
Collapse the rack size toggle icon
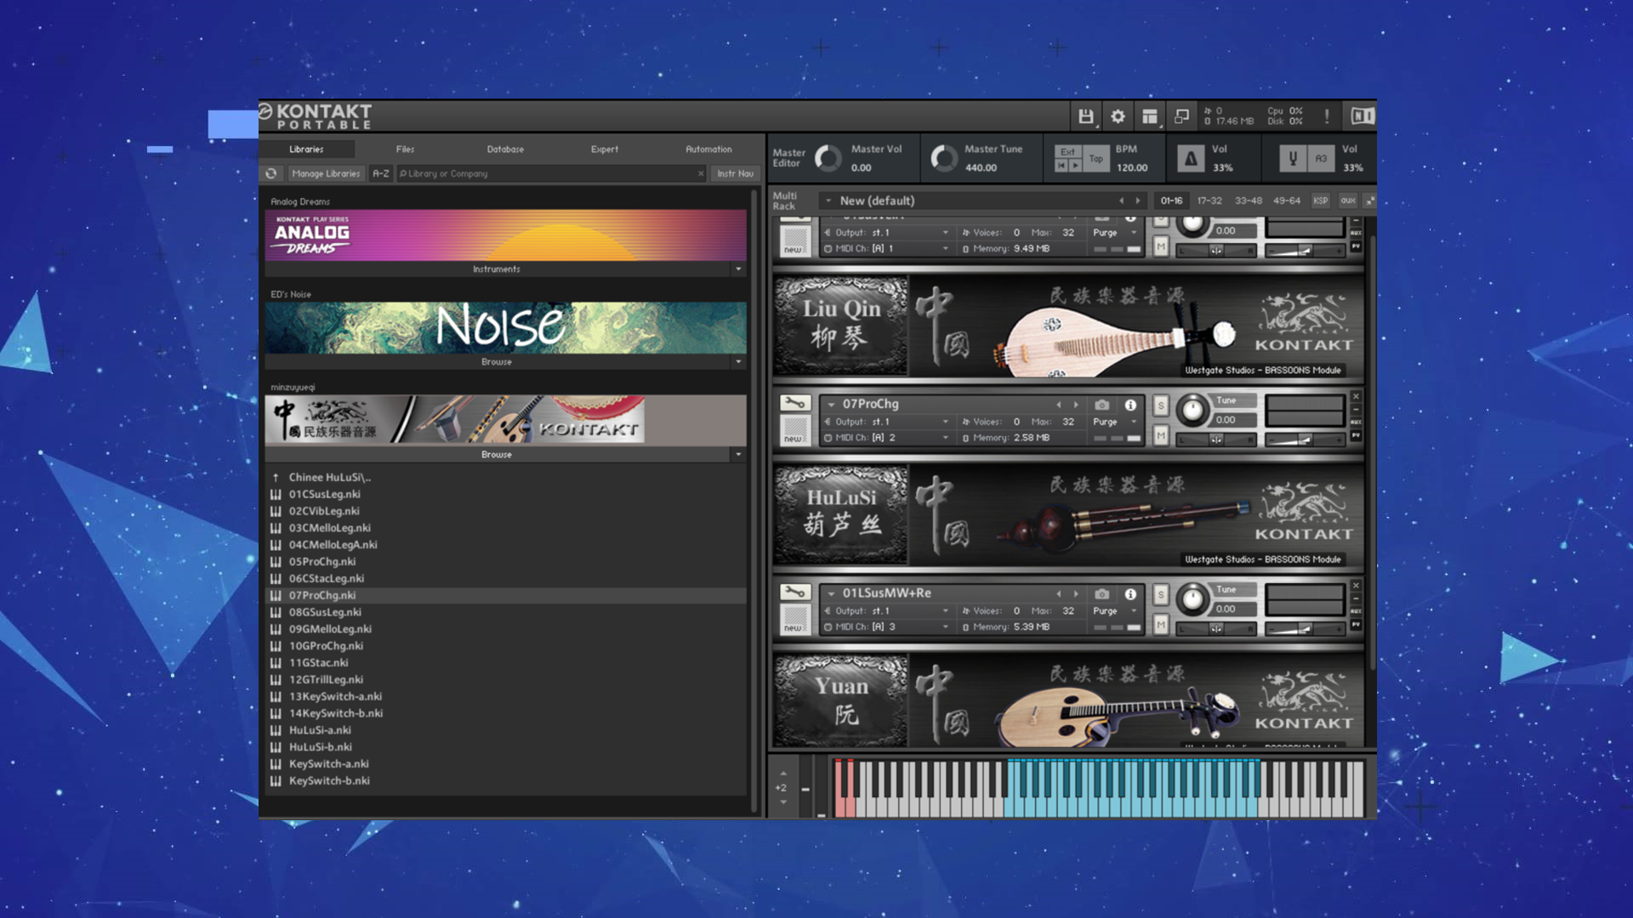[x=1369, y=201]
